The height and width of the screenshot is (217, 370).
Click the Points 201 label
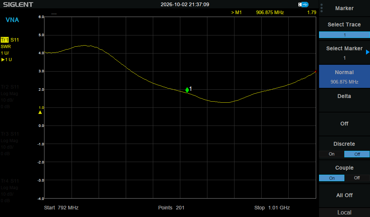click(x=171, y=208)
